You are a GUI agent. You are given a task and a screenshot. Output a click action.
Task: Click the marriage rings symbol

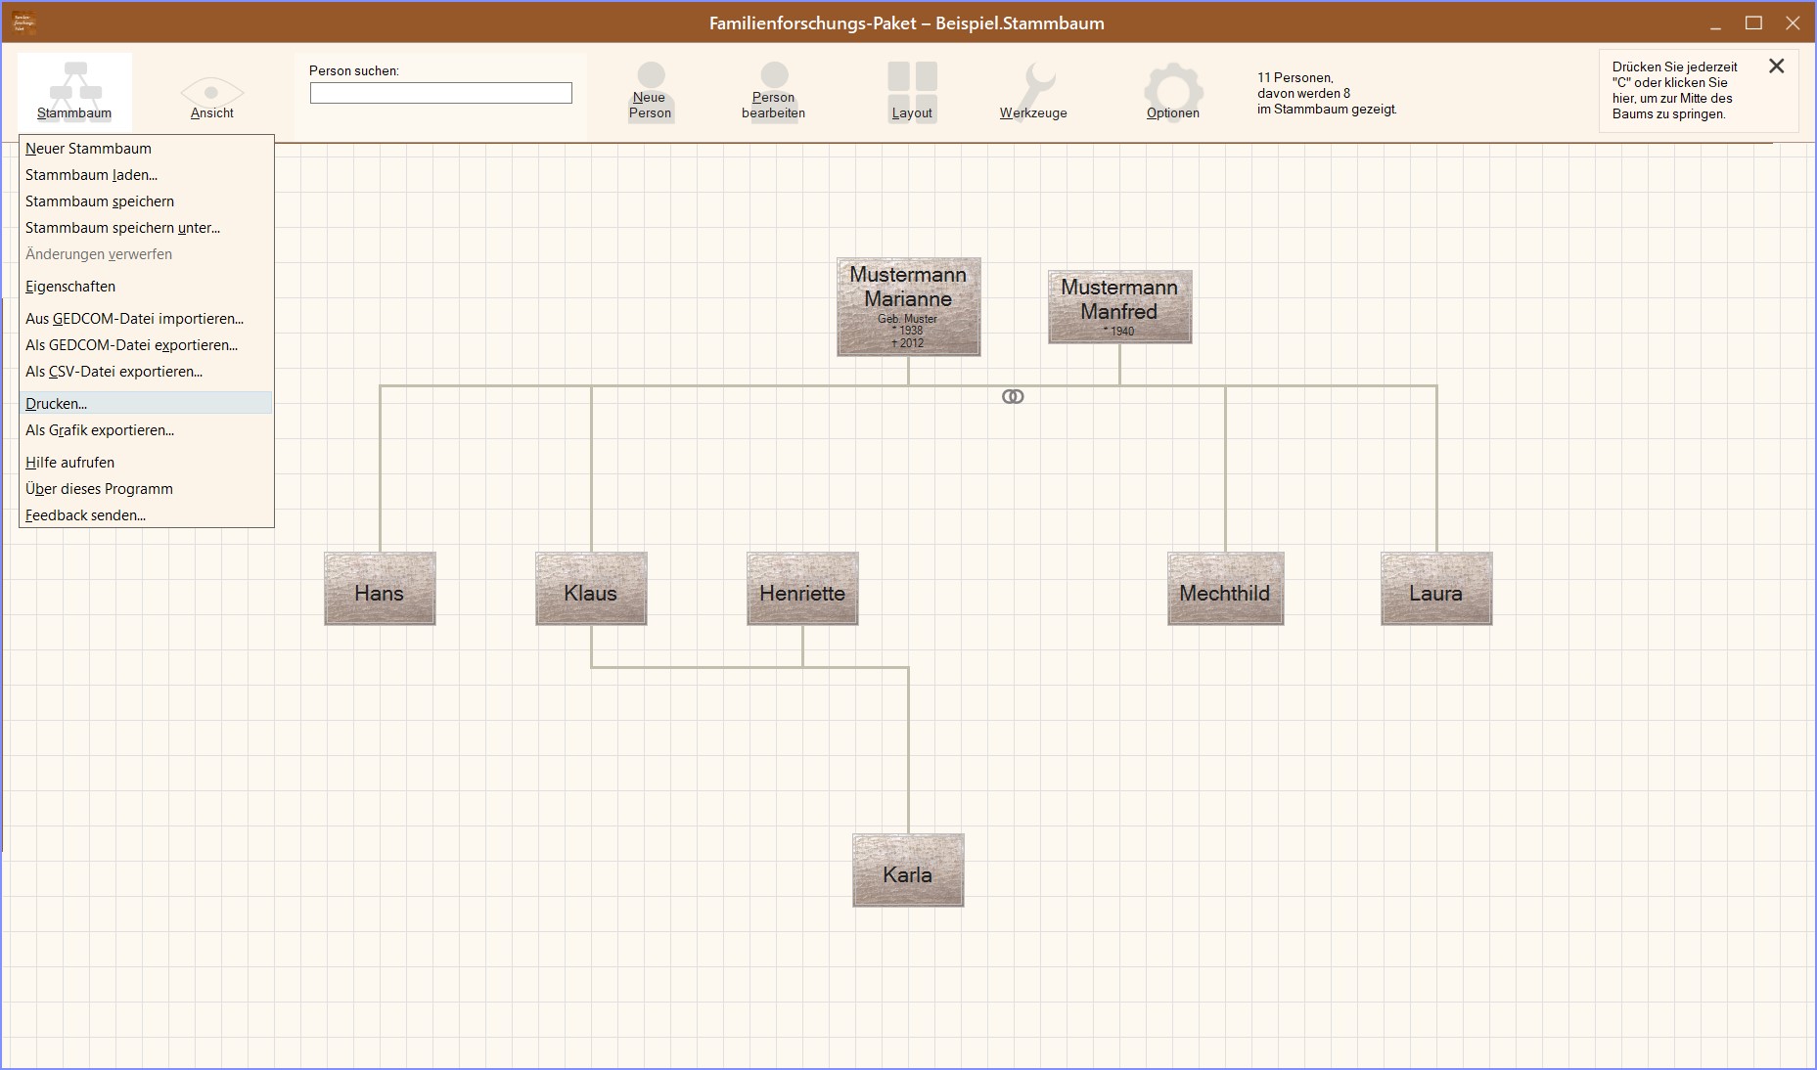[x=1013, y=396]
